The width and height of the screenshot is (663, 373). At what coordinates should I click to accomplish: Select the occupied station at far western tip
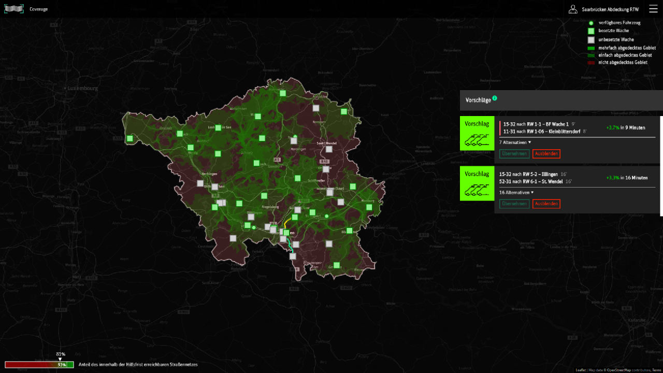pos(129,138)
